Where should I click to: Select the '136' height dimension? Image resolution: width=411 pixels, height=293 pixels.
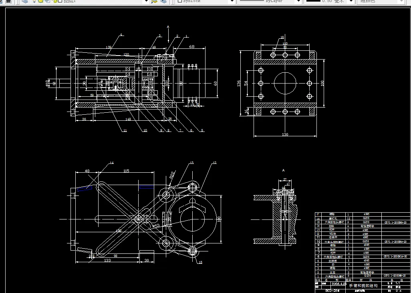tap(238, 84)
